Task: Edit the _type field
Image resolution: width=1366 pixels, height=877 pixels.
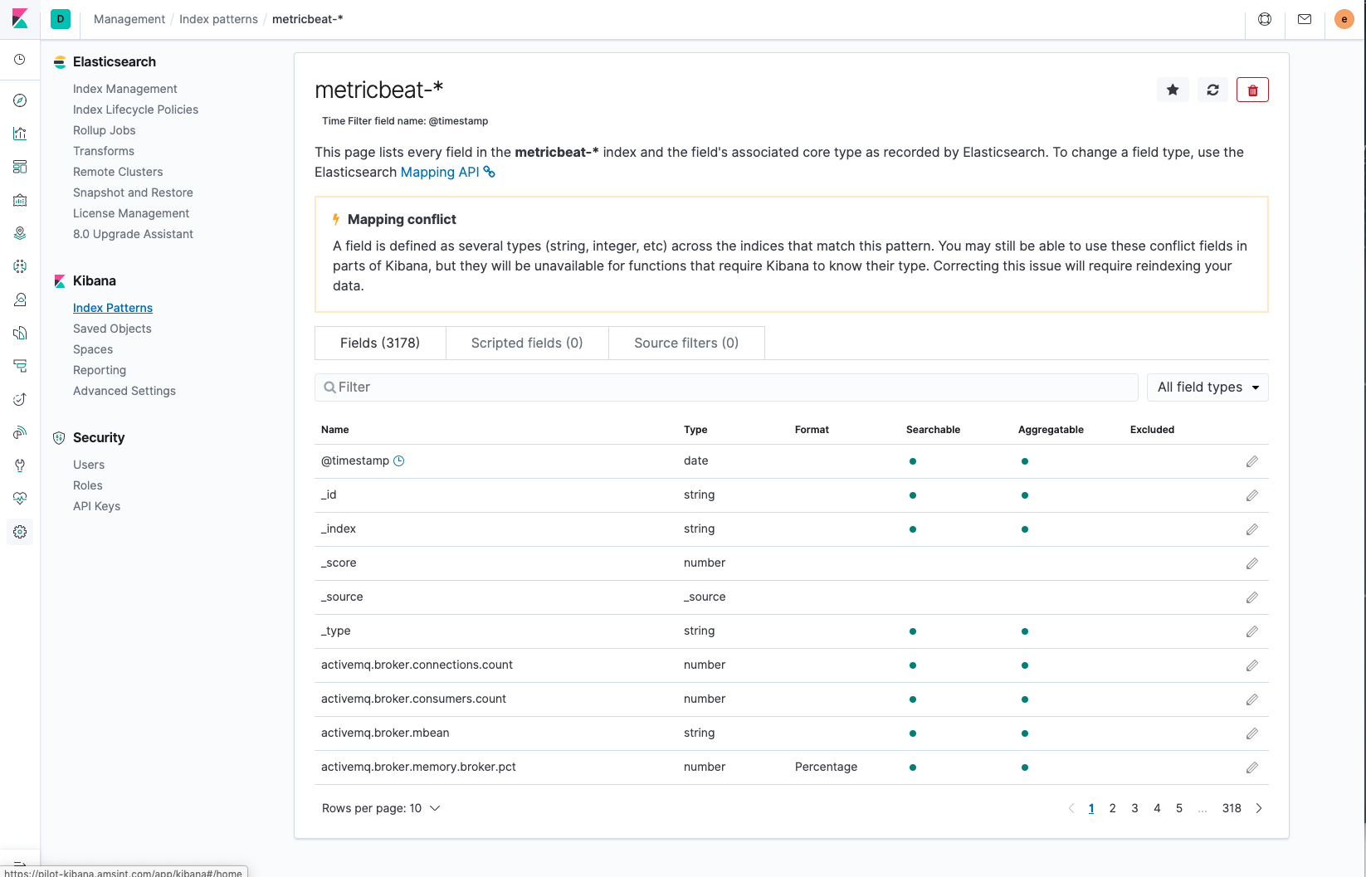Action: click(1252, 631)
